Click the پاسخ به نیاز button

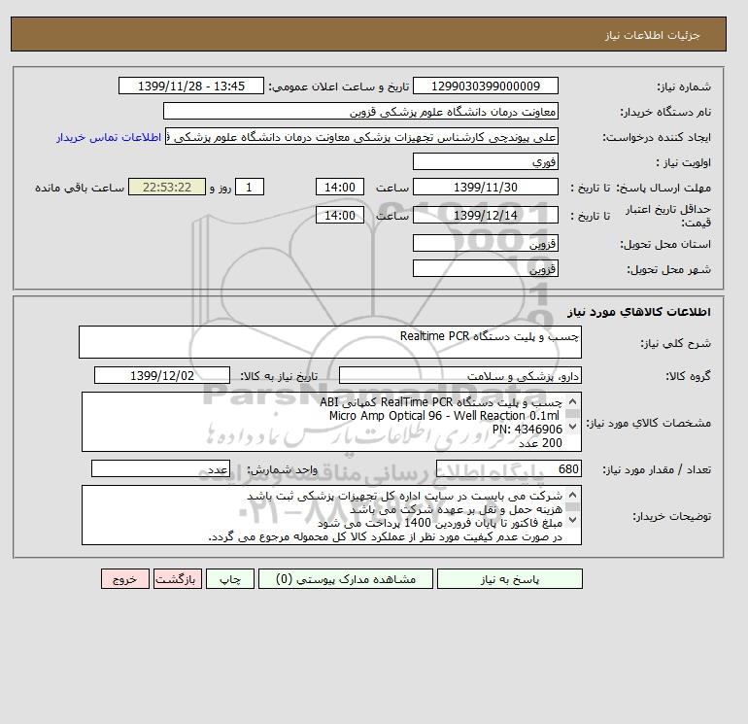click(509, 579)
